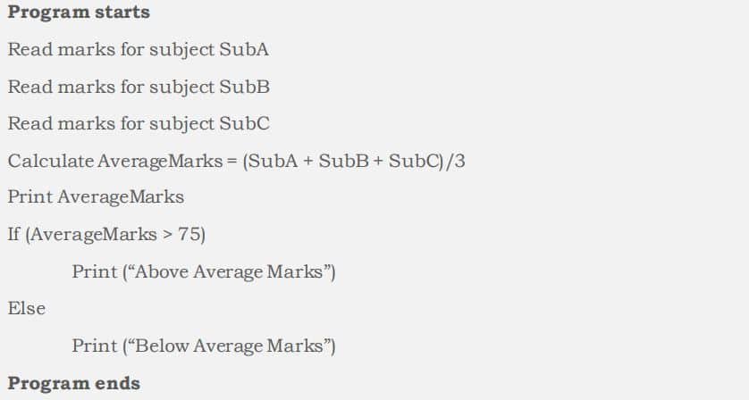Click the 'Read marks for subject SubA' line
This screenshot has height=400, width=749.
[139, 50]
